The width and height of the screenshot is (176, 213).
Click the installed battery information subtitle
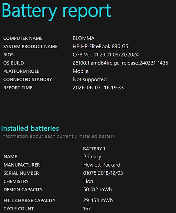click(x=58, y=136)
